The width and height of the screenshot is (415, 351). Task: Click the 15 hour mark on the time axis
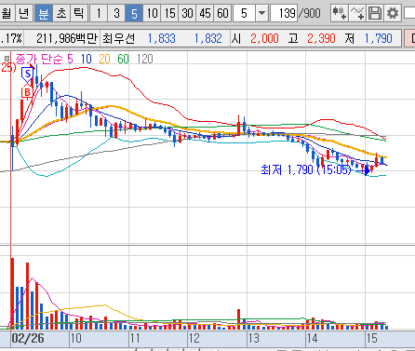372,338
